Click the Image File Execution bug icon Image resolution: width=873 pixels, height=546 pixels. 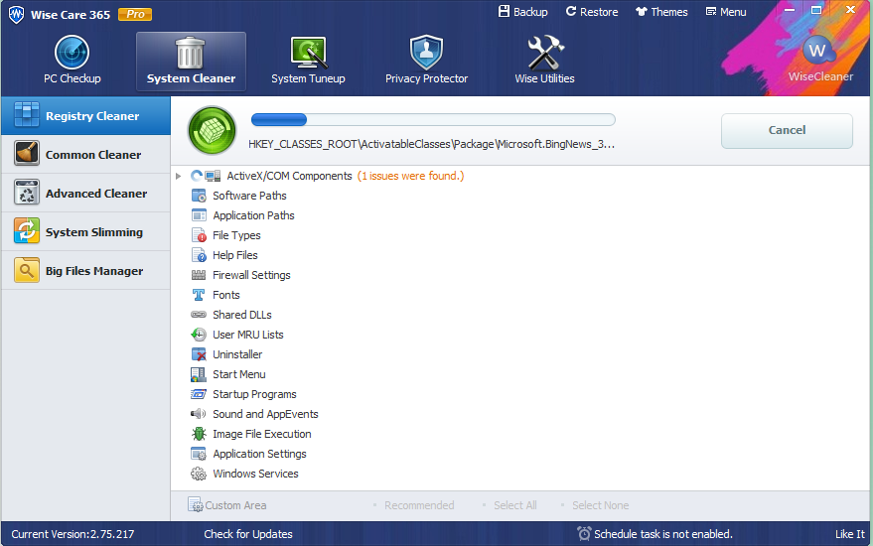[199, 434]
